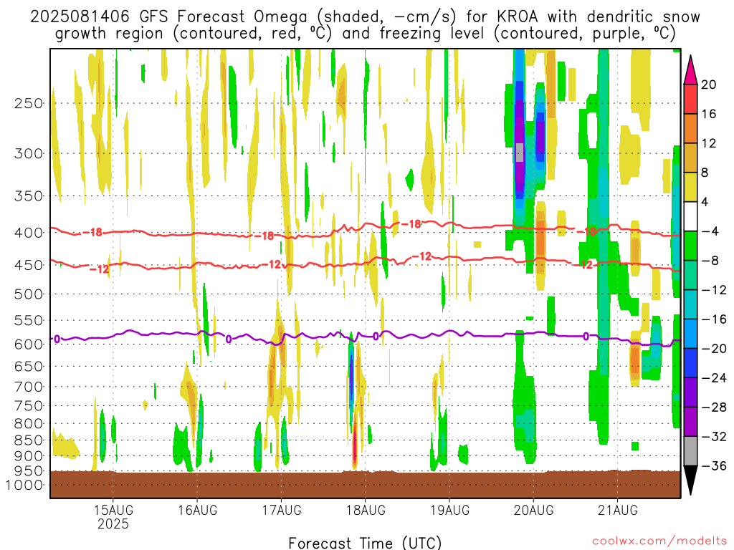Click the 700 pressure level label
This screenshot has width=734, height=550.
[x=29, y=387]
